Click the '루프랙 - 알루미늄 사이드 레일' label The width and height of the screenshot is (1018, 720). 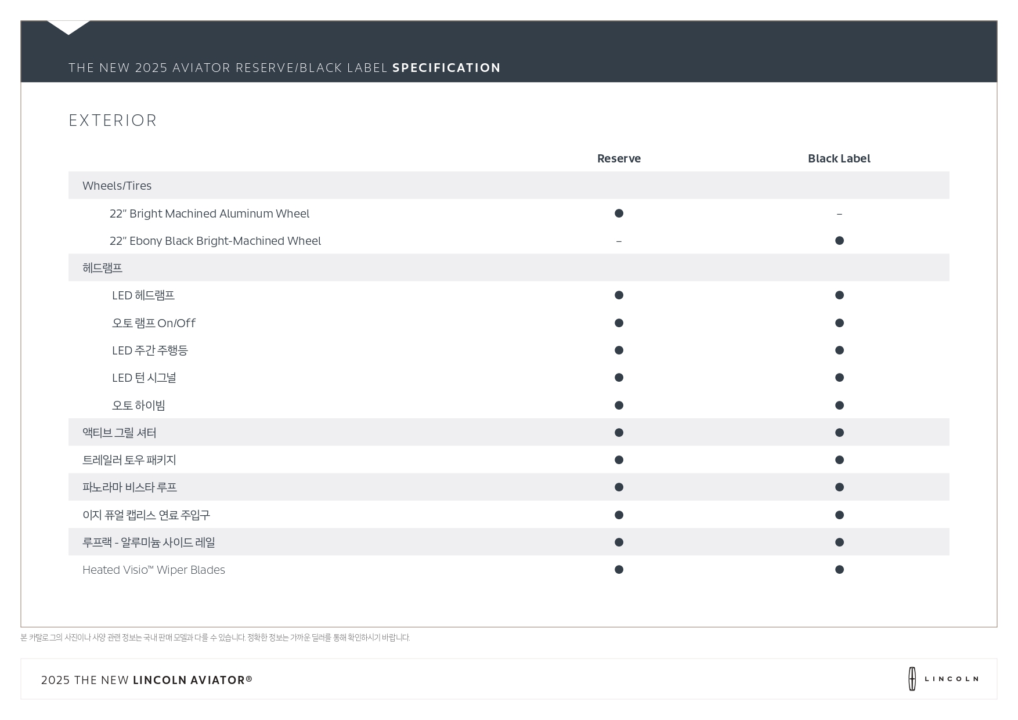[149, 542]
